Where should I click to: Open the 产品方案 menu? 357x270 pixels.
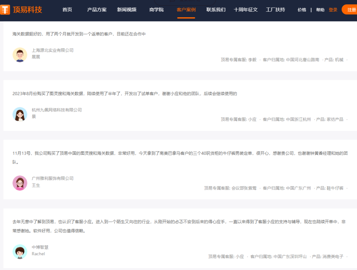[x=97, y=10]
